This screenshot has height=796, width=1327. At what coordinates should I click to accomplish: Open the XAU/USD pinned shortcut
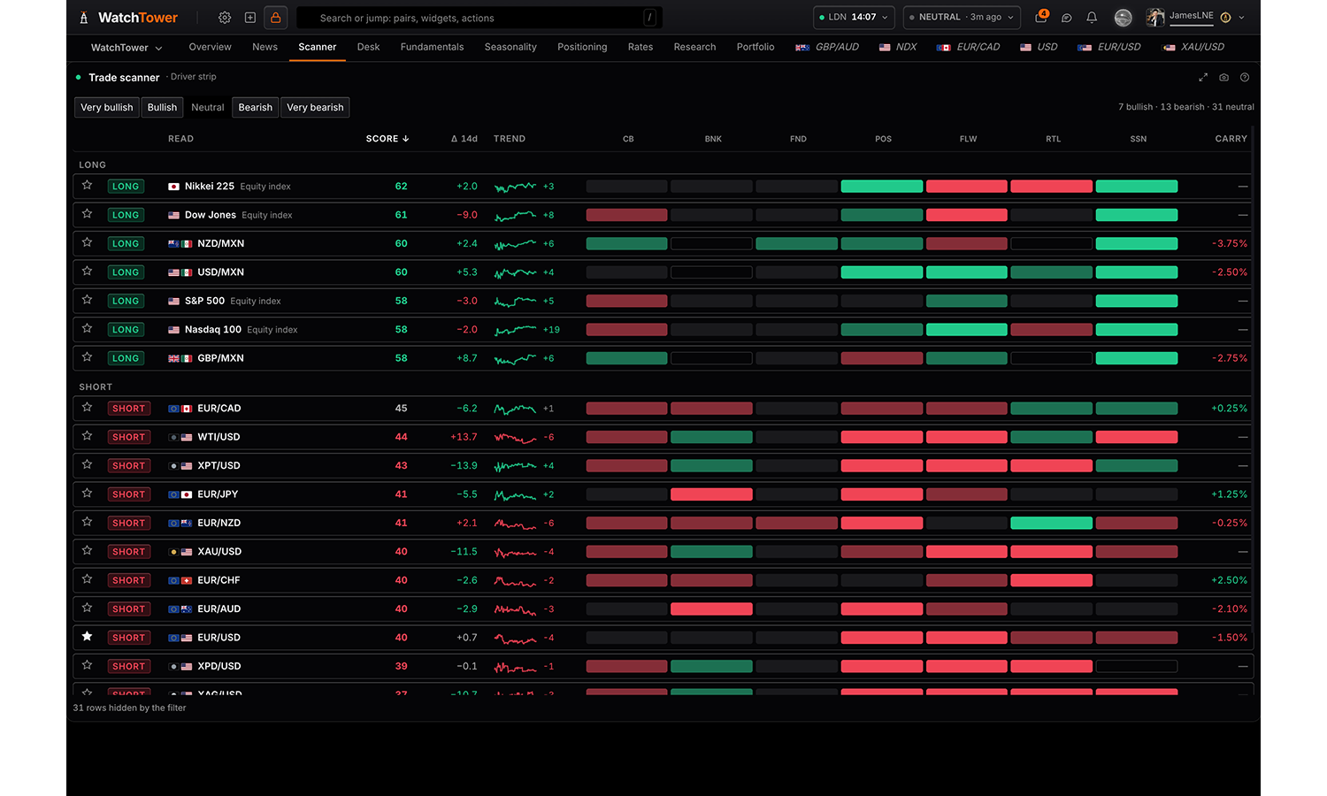point(1193,47)
